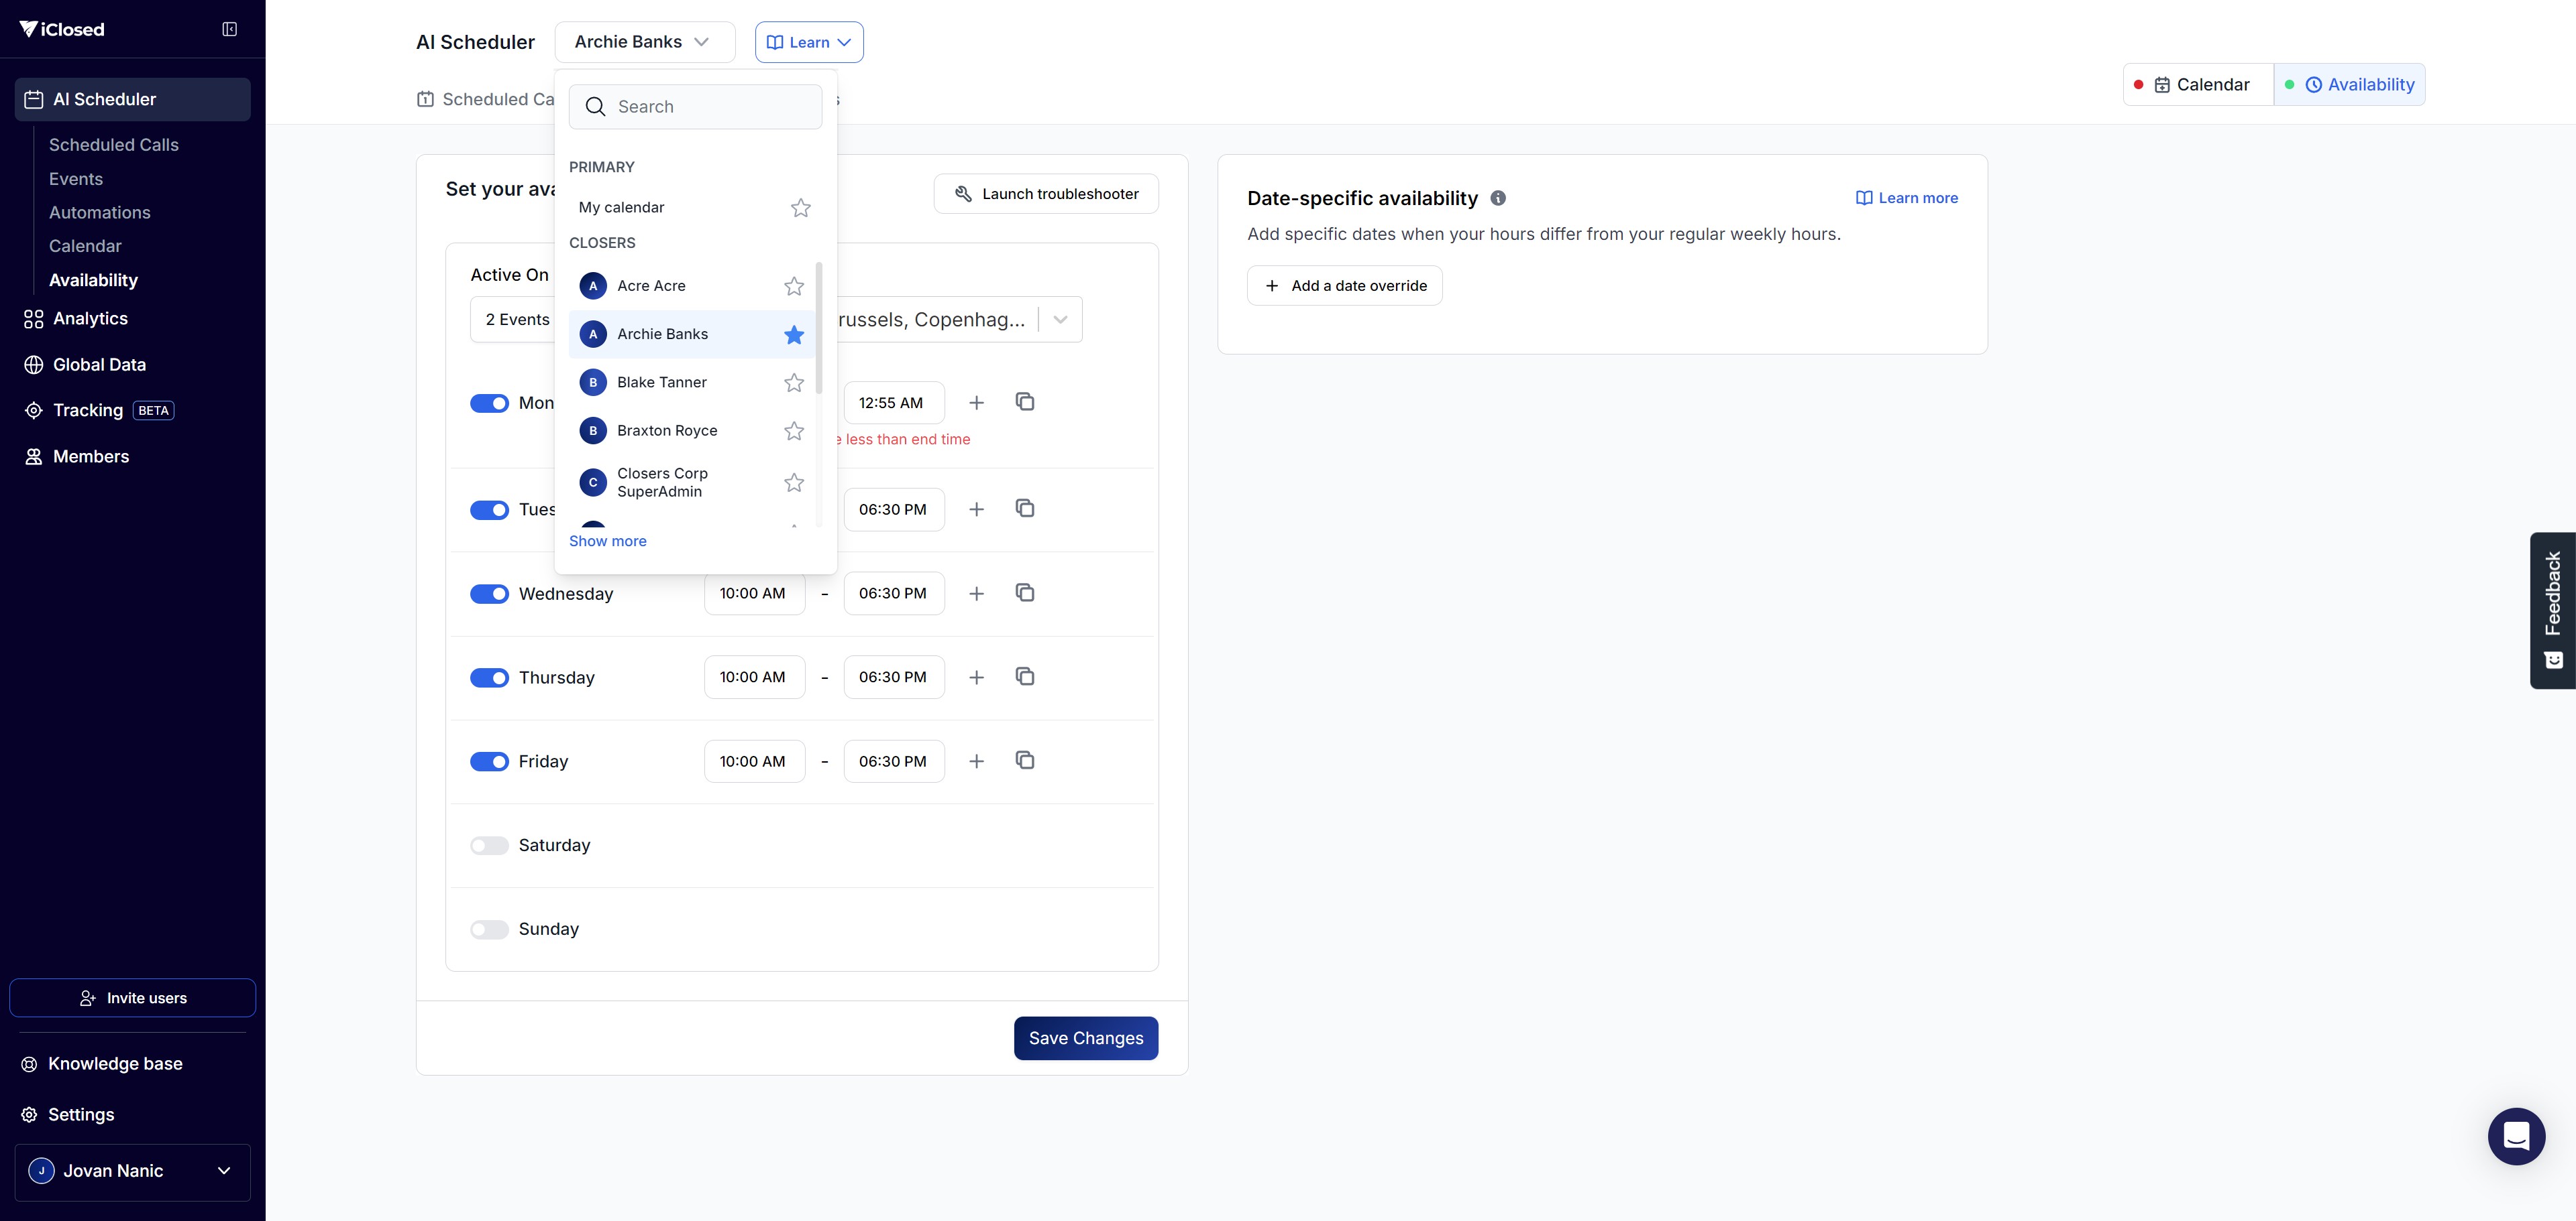Turn on Sunday availability toggle
The height and width of the screenshot is (1221, 2576).
point(489,929)
